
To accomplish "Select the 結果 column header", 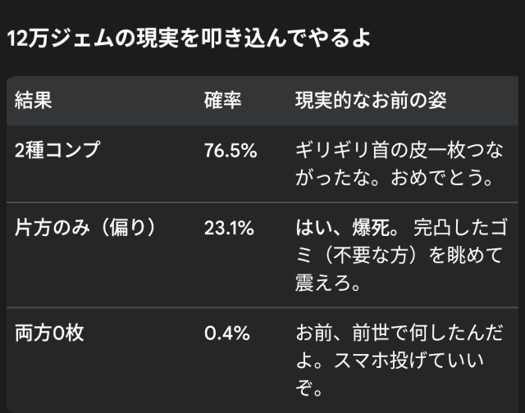I will 33,101.
